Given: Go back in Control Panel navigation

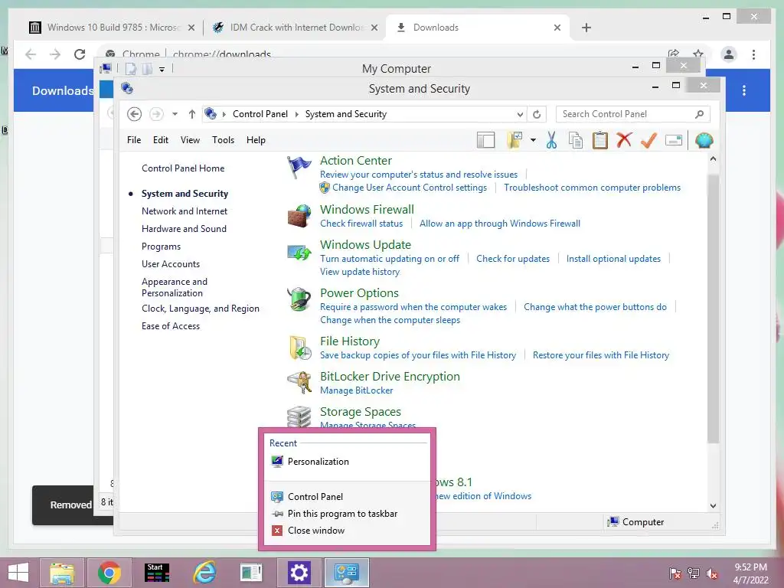Looking at the screenshot, I should pos(134,114).
